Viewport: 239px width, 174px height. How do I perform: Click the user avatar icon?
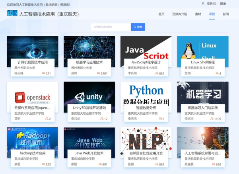203,4
